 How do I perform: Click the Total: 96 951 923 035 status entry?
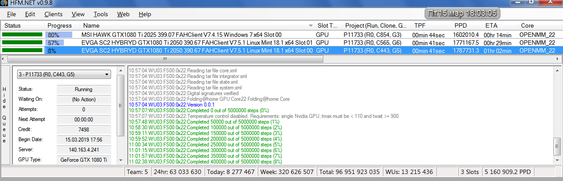349,172
